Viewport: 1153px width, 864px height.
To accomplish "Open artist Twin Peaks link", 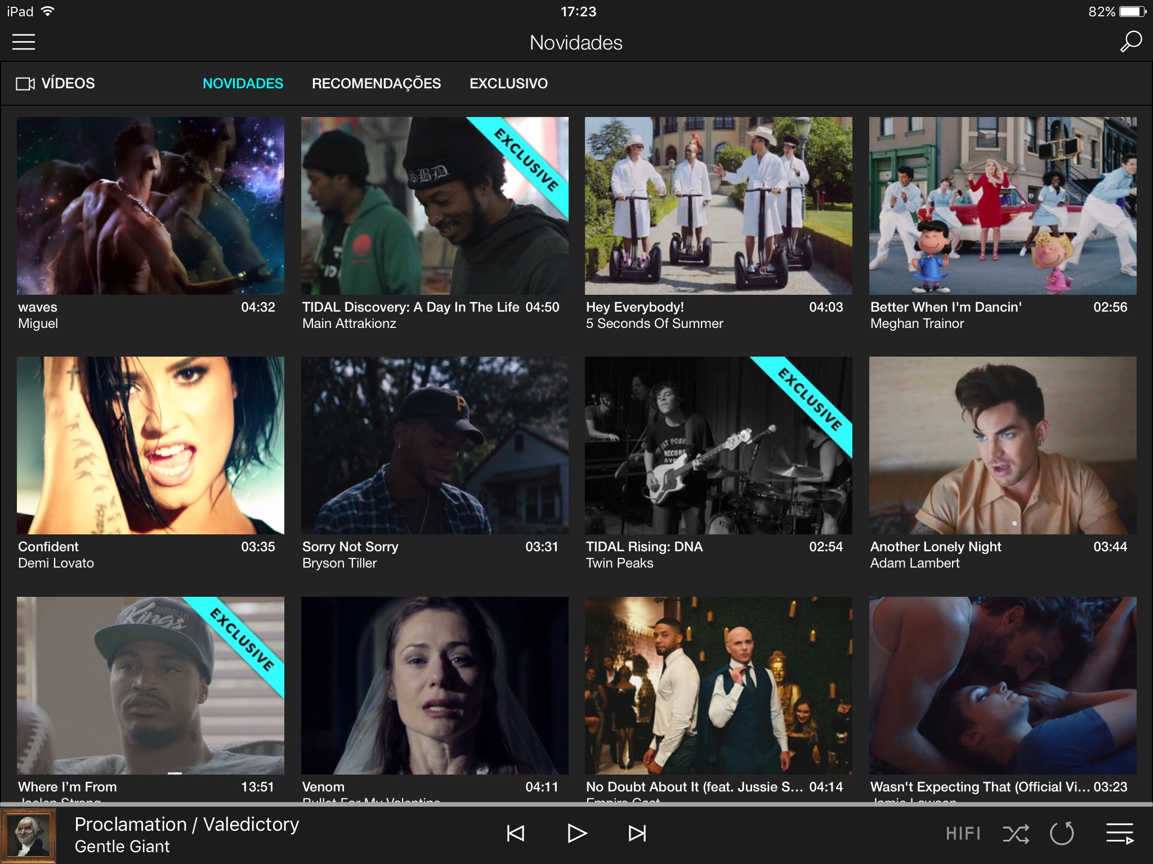I will coord(619,563).
